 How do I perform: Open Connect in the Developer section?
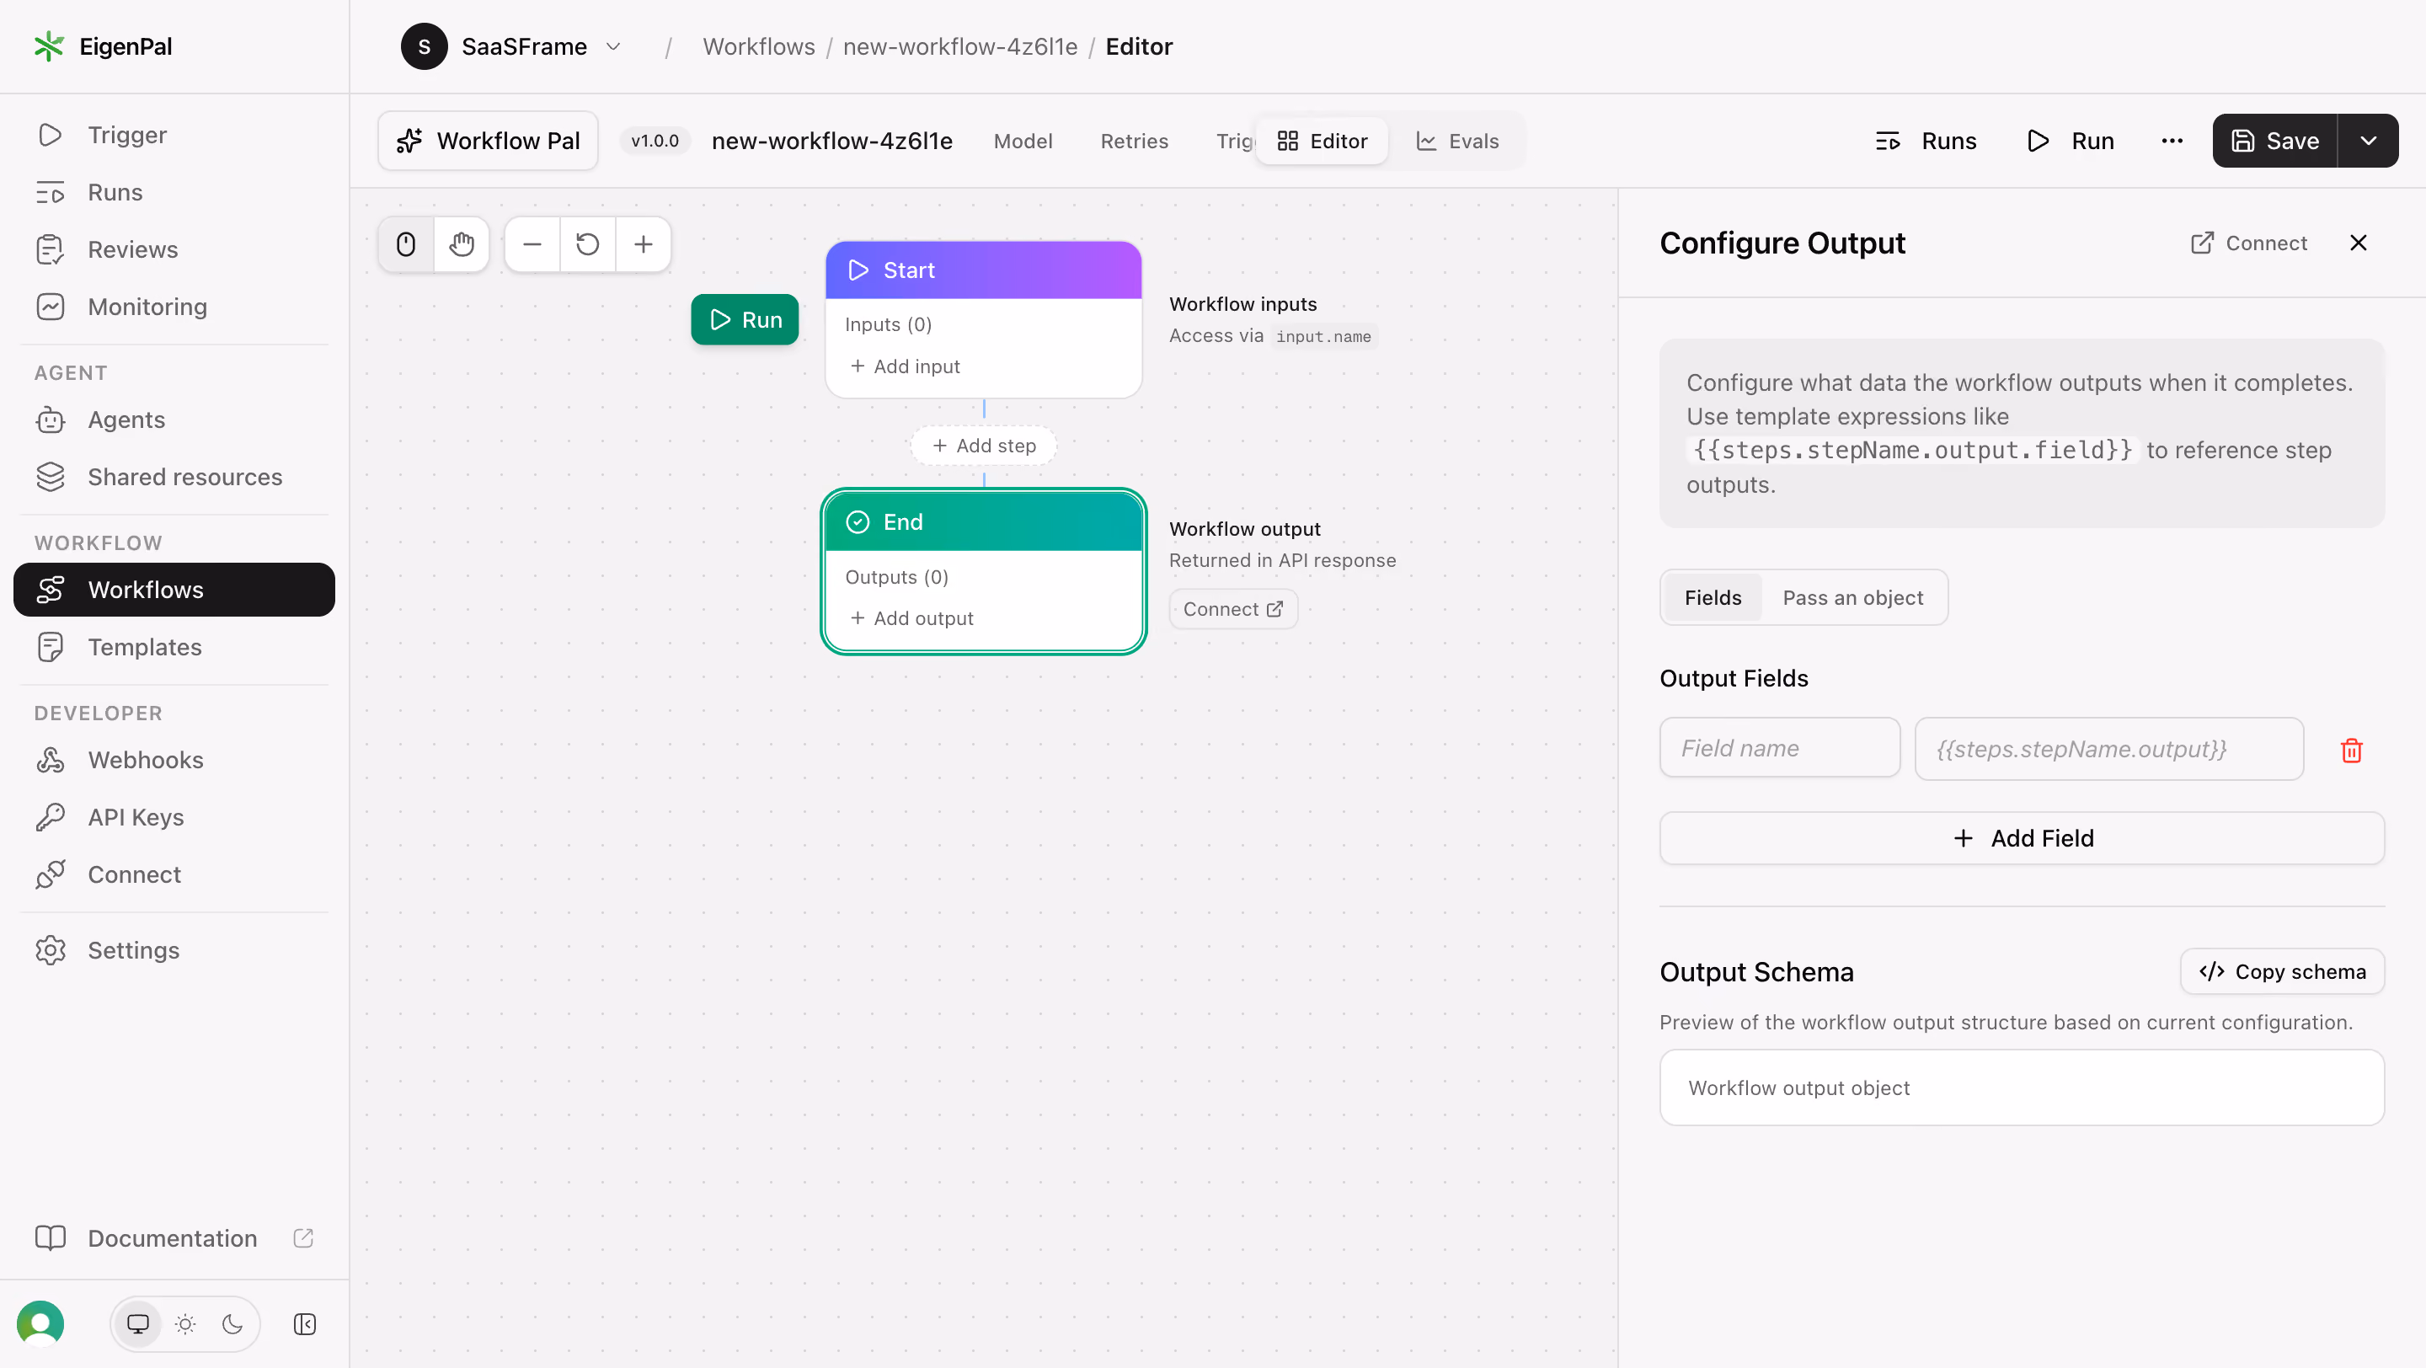click(174, 874)
